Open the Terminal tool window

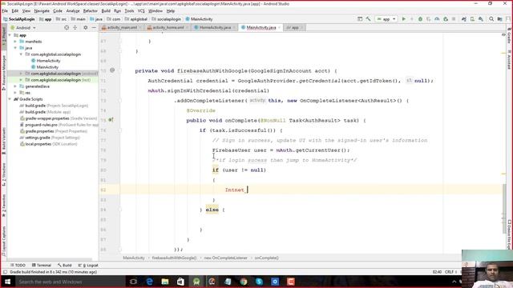(x=42, y=265)
